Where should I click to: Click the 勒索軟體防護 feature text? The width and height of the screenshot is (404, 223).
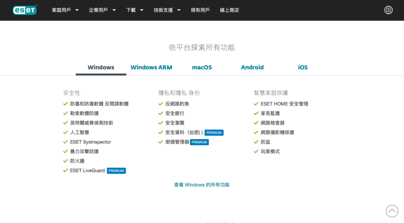click(x=84, y=113)
